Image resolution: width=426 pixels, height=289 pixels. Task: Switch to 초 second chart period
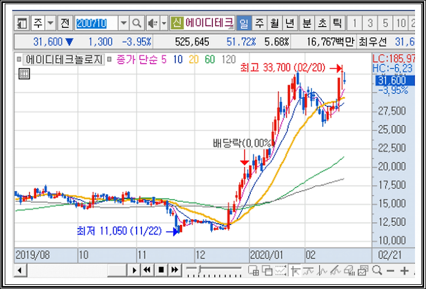click(322, 24)
